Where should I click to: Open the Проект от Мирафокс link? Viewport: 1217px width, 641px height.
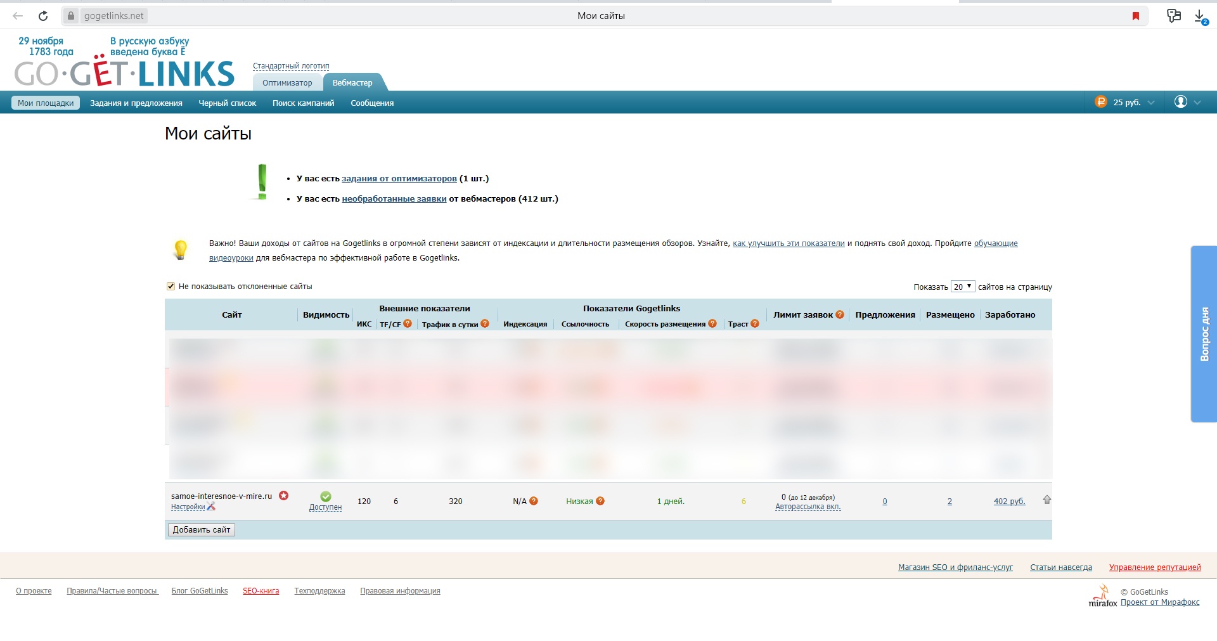1160,602
